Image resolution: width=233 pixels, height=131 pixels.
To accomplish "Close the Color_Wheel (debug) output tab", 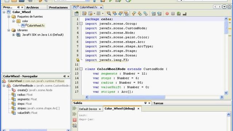I will coord(138,109).
